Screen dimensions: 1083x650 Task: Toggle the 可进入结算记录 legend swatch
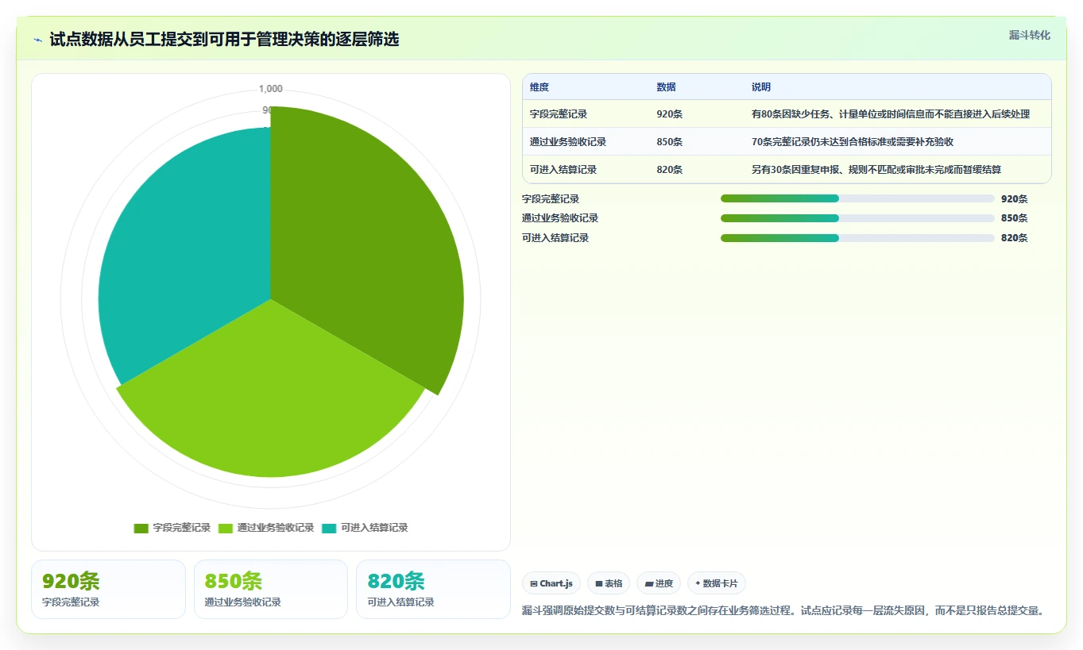[x=330, y=528]
